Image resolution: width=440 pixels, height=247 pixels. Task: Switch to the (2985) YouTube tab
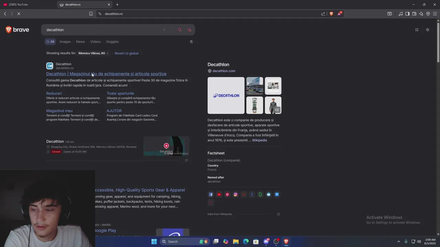click(x=27, y=4)
